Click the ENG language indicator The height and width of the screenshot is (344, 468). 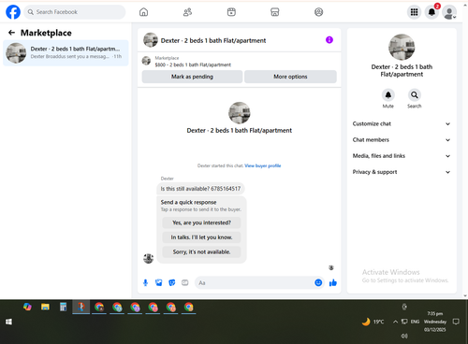point(415,322)
